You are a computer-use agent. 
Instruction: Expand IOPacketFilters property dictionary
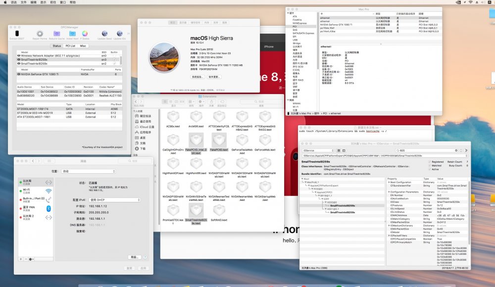pos(389,236)
